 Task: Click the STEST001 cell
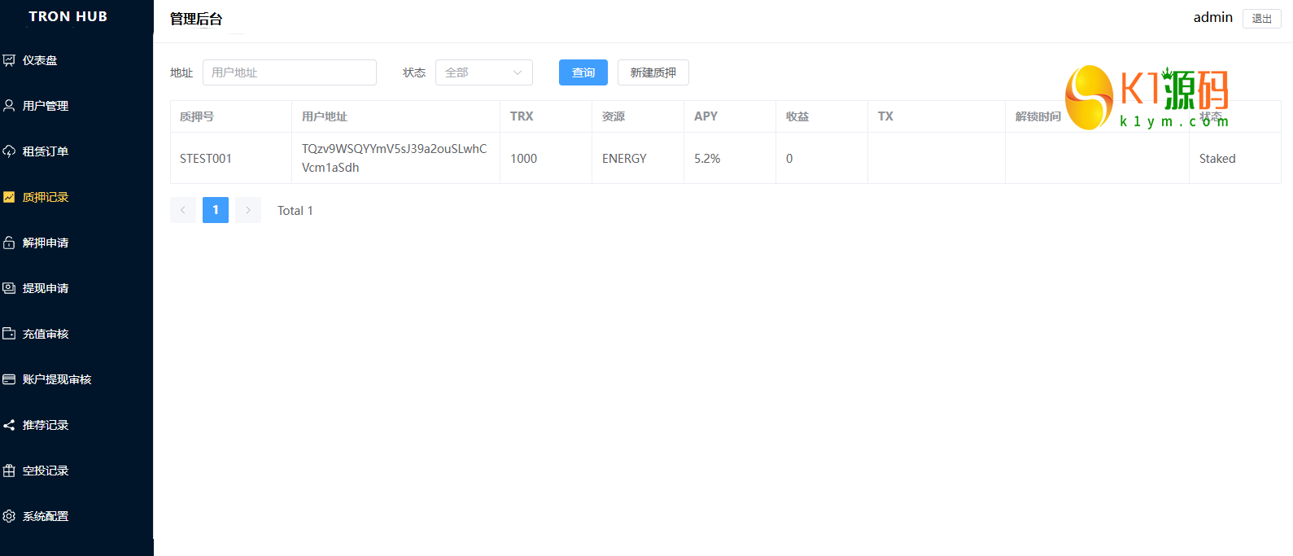(231, 158)
